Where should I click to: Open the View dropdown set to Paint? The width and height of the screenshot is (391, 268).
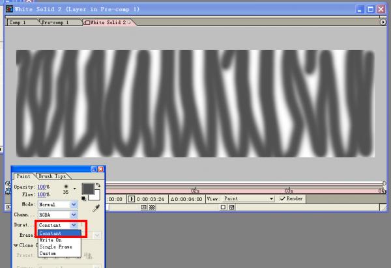click(248, 198)
